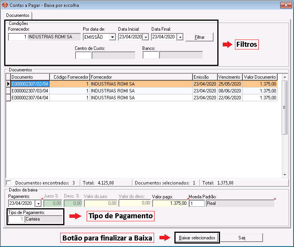Select document row E000002307/03/04

[30, 91]
